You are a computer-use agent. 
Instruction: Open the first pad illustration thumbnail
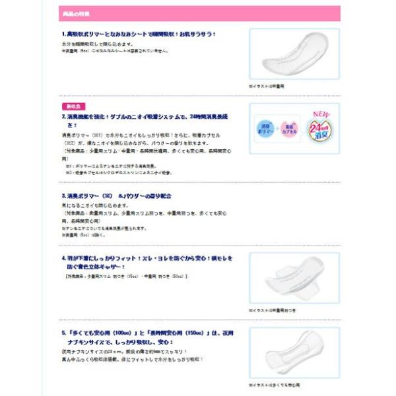(x=294, y=54)
